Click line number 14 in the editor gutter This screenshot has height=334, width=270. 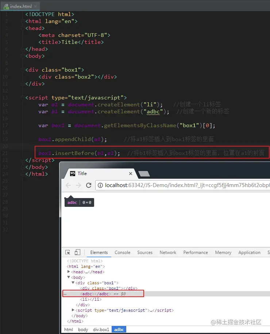click(5, 105)
